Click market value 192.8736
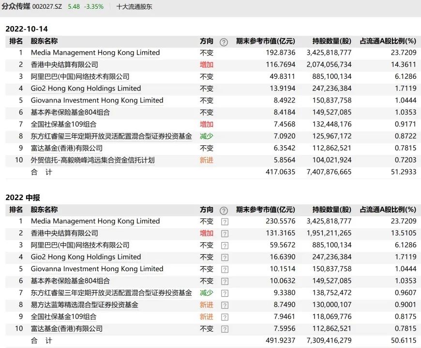This screenshot has width=421, height=348. (281, 53)
